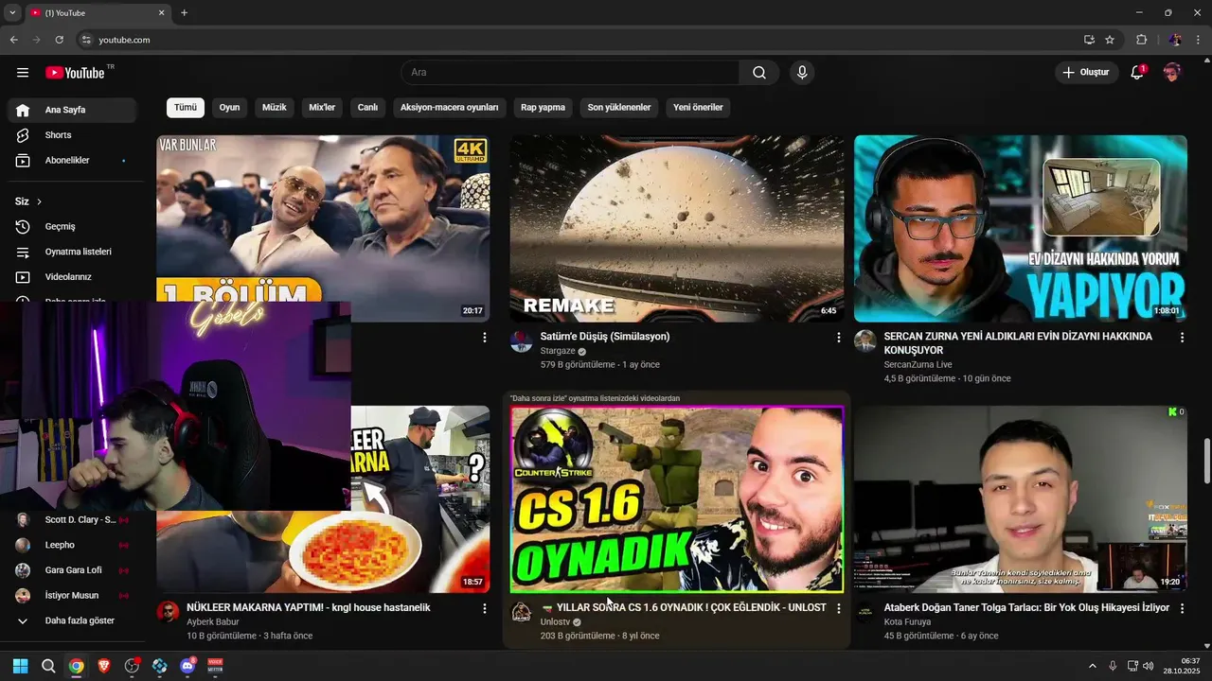Open the YouTube hamburger guide menu
The width and height of the screenshot is (1212, 681).
(23, 73)
